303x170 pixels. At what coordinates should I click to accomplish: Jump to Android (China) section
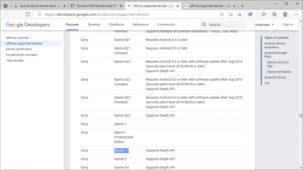point(275,78)
